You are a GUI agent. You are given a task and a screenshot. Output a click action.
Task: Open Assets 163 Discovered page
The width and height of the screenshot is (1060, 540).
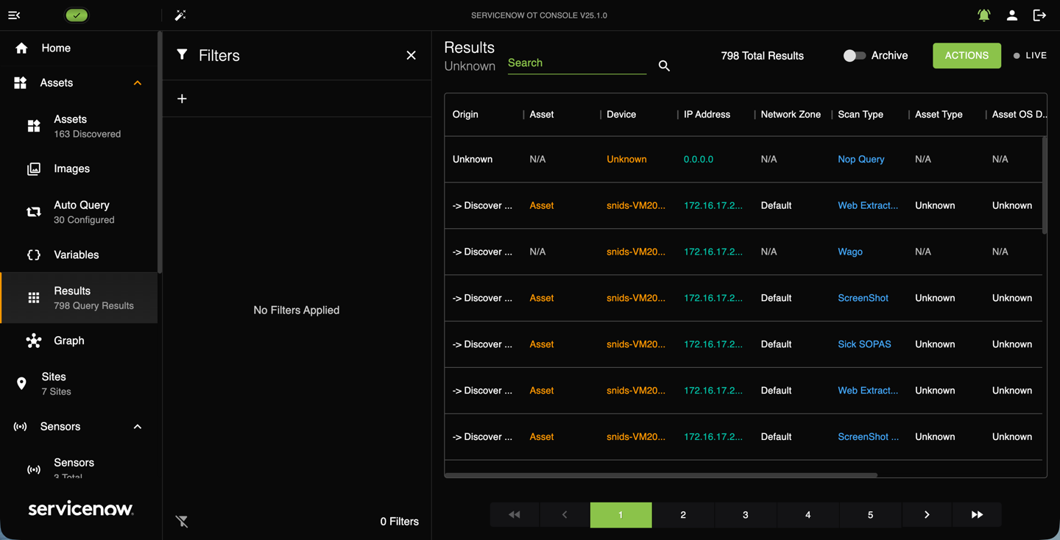tap(79, 127)
